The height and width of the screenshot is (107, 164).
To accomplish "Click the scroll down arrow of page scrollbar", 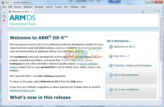I will 160,99.
